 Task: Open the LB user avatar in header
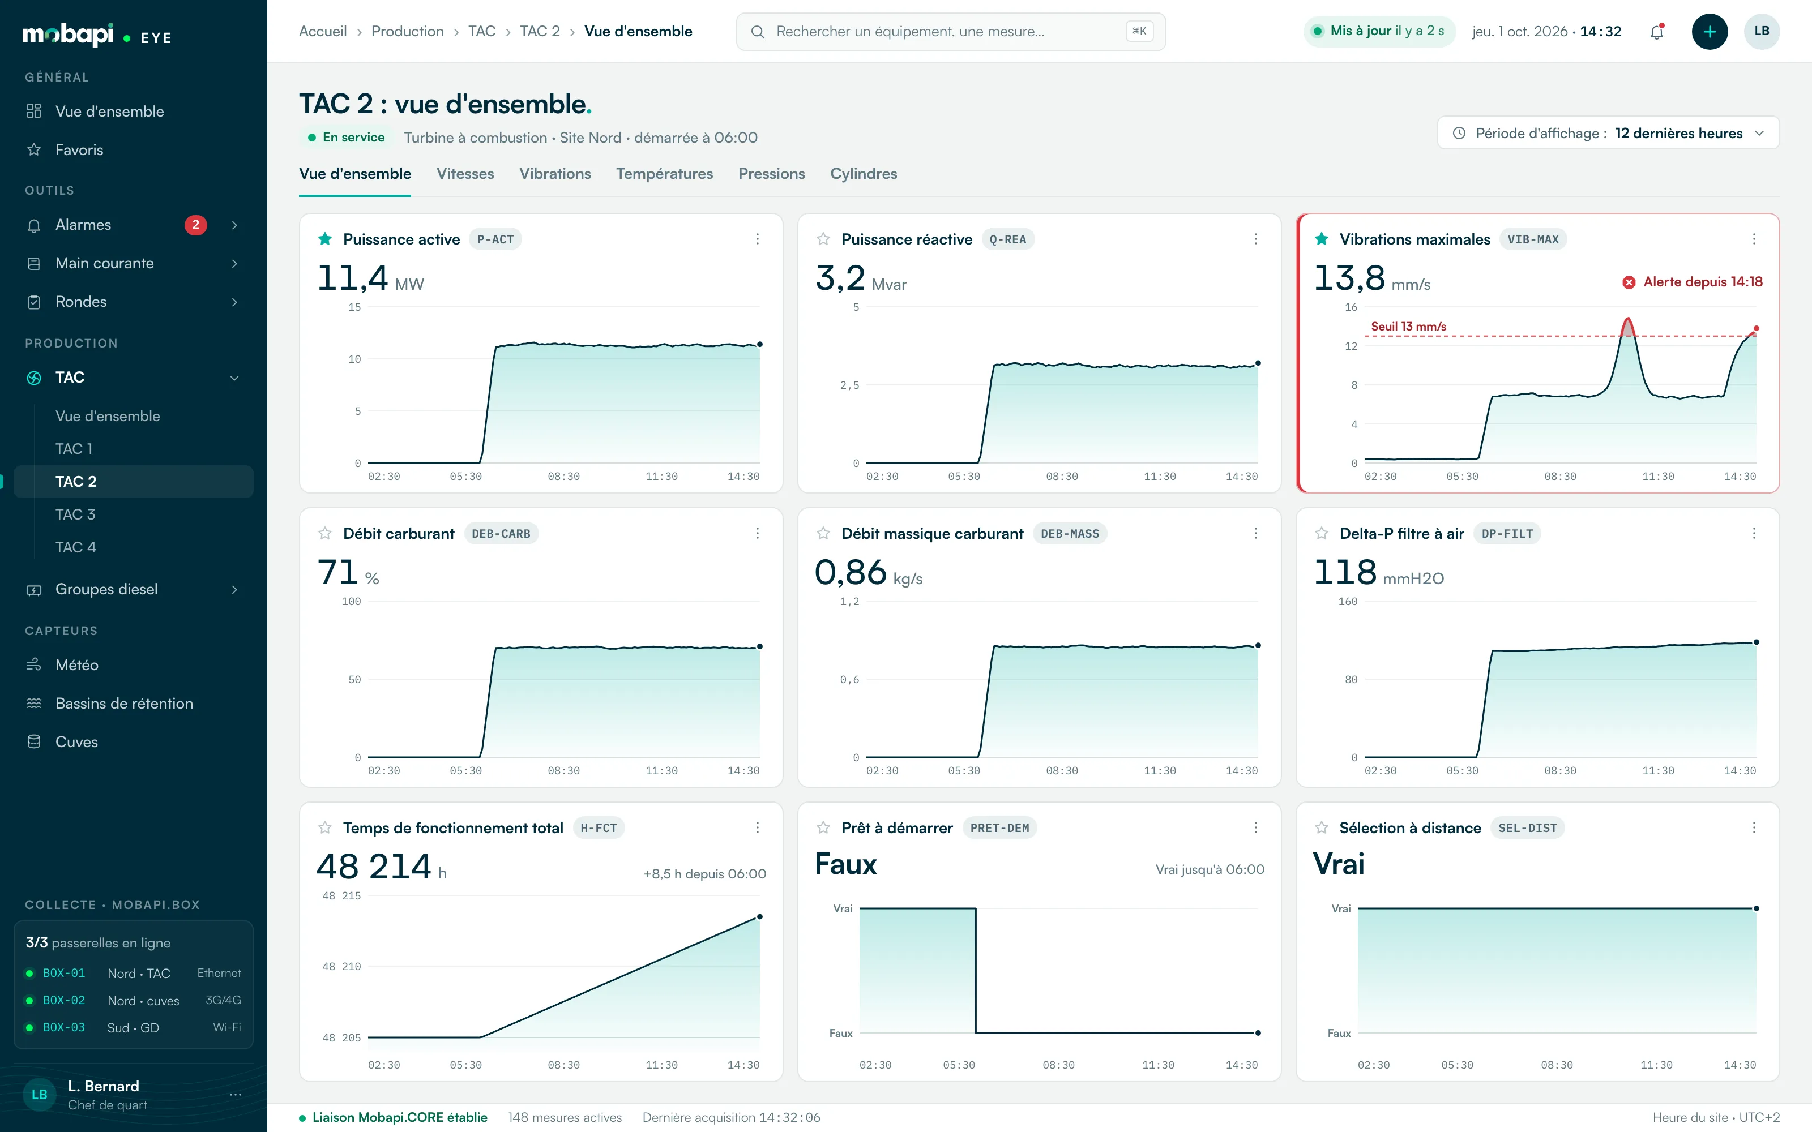[1762, 32]
